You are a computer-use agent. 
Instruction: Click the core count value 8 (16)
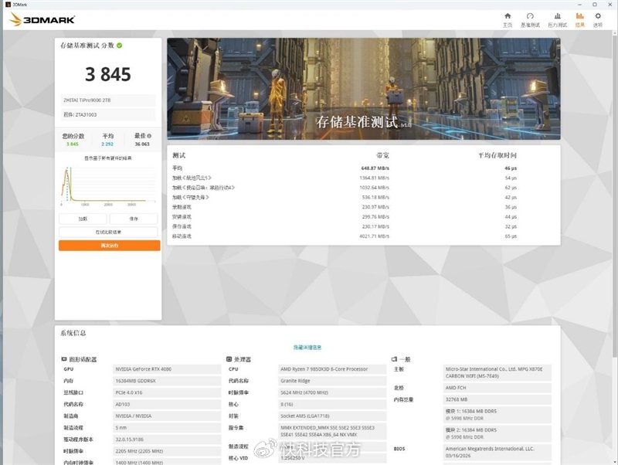click(332, 404)
